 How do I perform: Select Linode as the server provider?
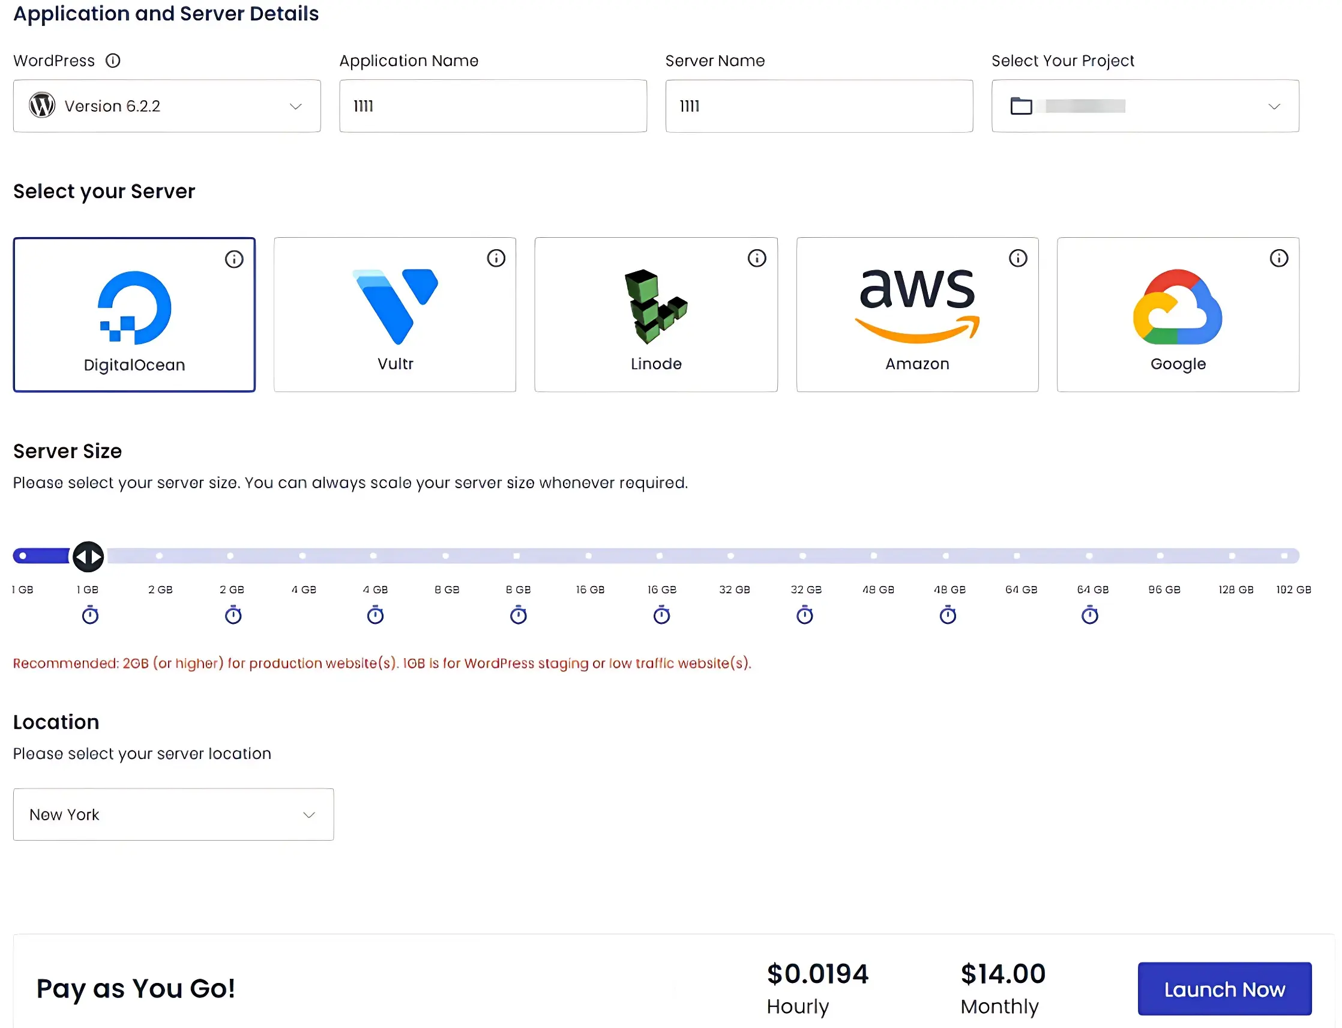point(656,315)
